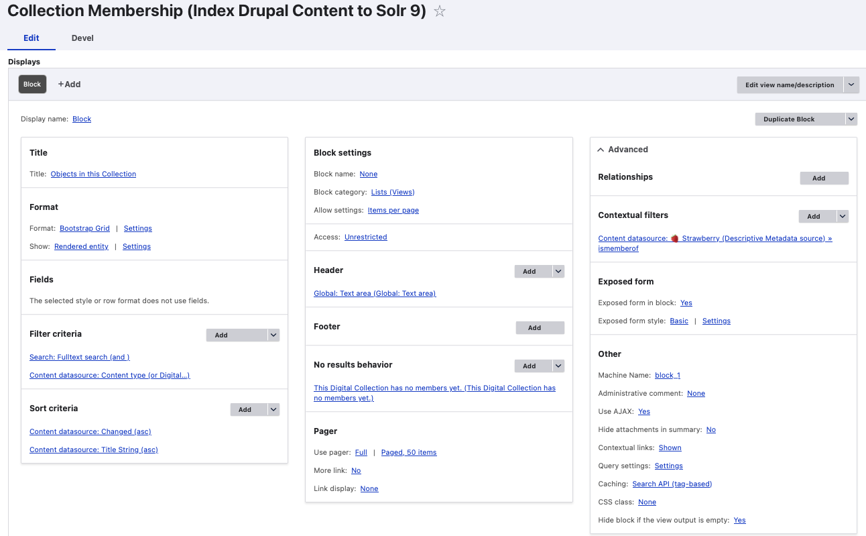The image size is (866, 536).
Task: Select the Edit tab
Action: click(32, 38)
